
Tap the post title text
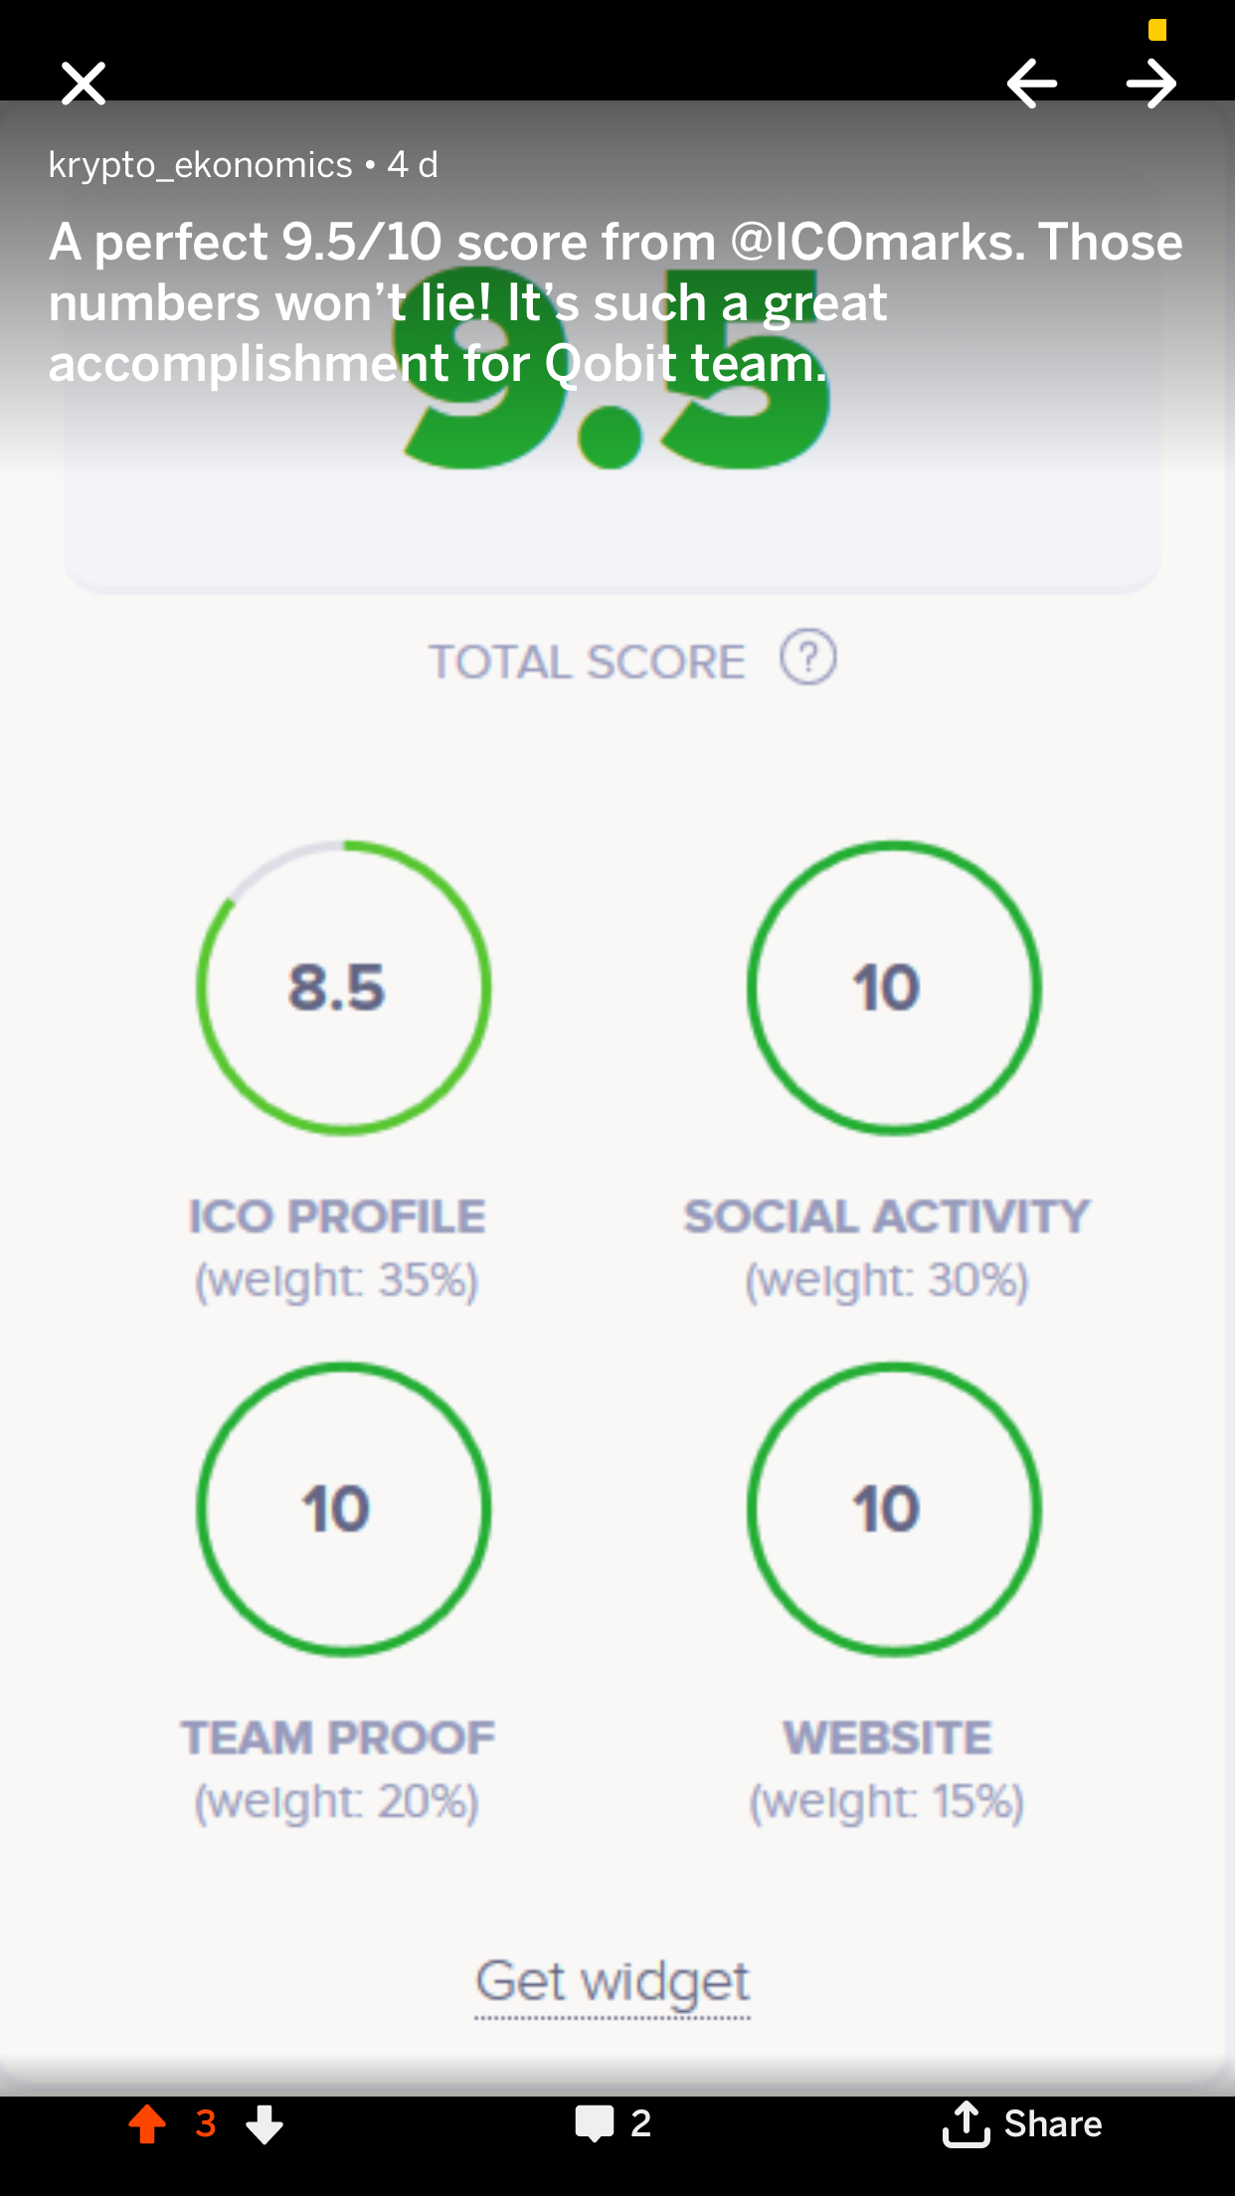coord(616,302)
